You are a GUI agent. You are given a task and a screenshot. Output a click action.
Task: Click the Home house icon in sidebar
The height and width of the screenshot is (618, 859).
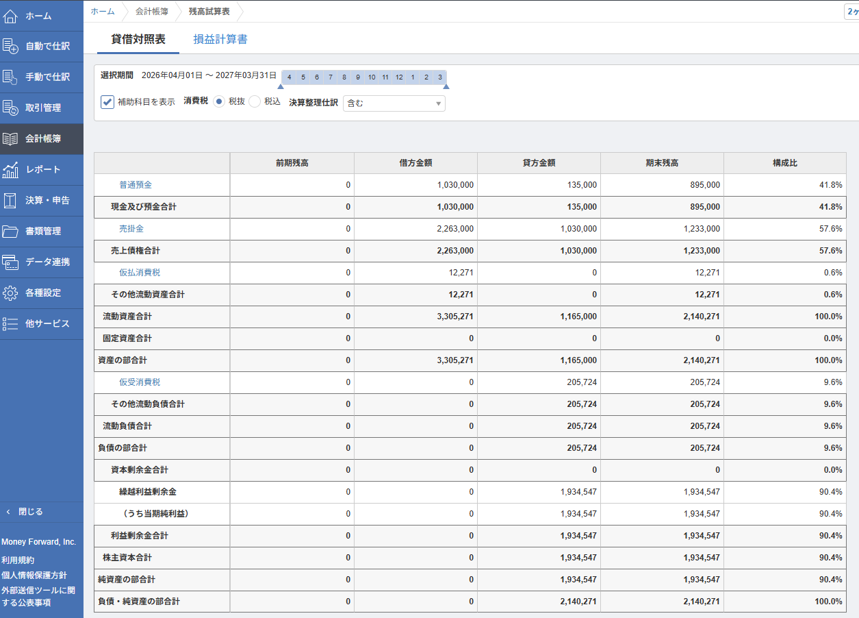10,15
